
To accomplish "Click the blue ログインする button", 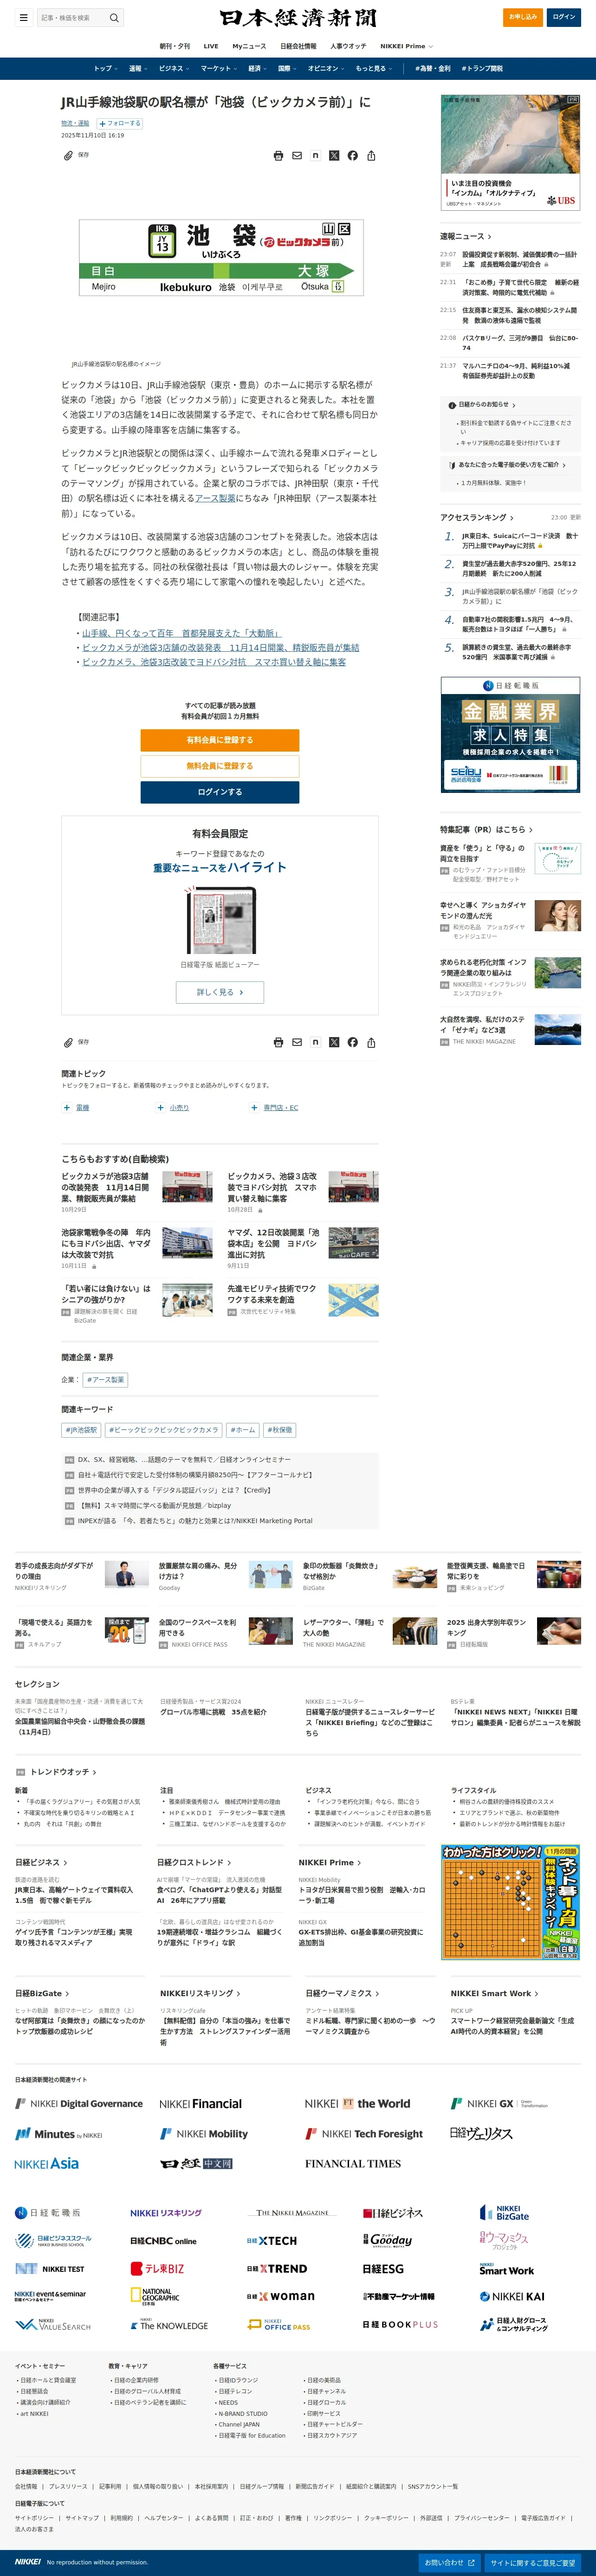I will click(x=220, y=792).
